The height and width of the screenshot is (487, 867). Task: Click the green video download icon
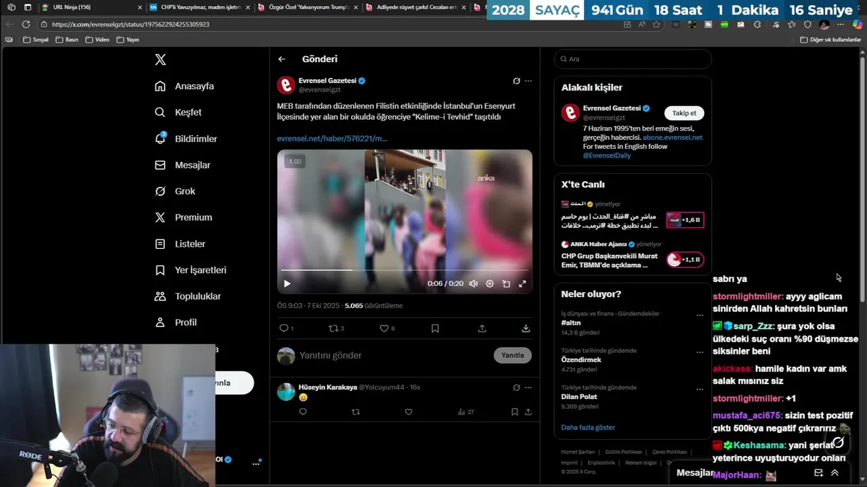[526, 328]
